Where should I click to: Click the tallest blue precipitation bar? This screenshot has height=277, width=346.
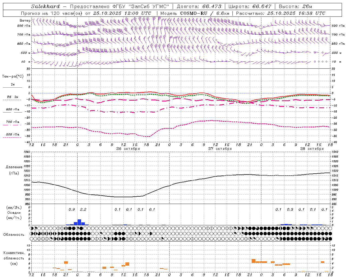click(x=79, y=222)
